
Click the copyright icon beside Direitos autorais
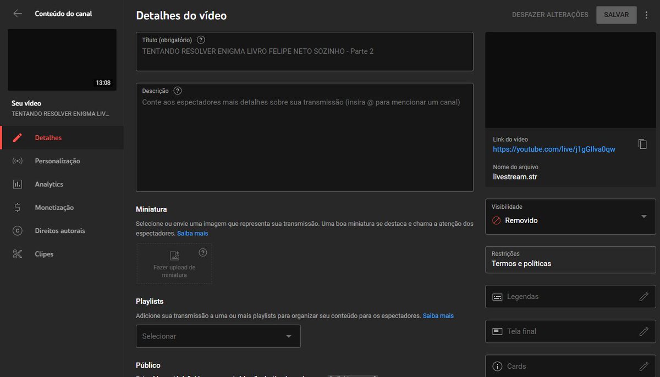point(18,231)
